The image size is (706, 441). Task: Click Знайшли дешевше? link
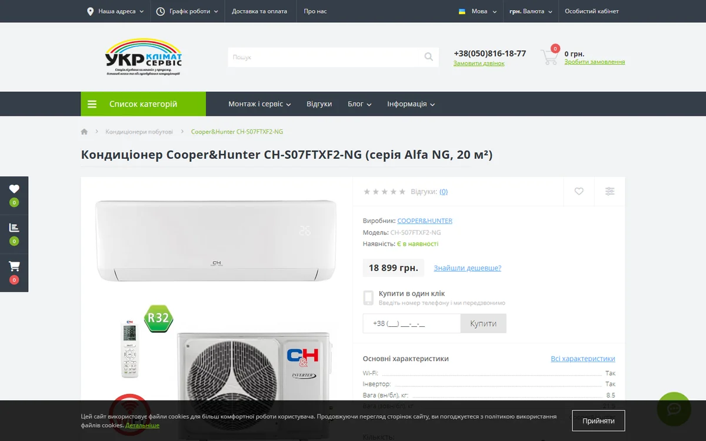468,268
